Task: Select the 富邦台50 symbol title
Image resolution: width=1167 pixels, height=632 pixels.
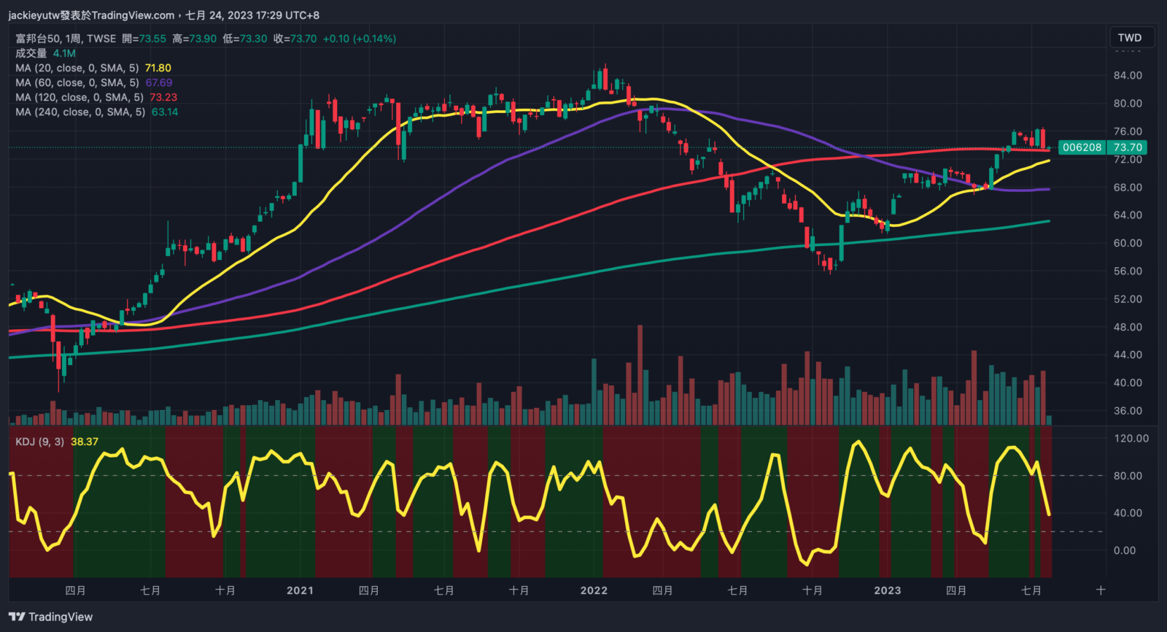Action: click(38, 39)
